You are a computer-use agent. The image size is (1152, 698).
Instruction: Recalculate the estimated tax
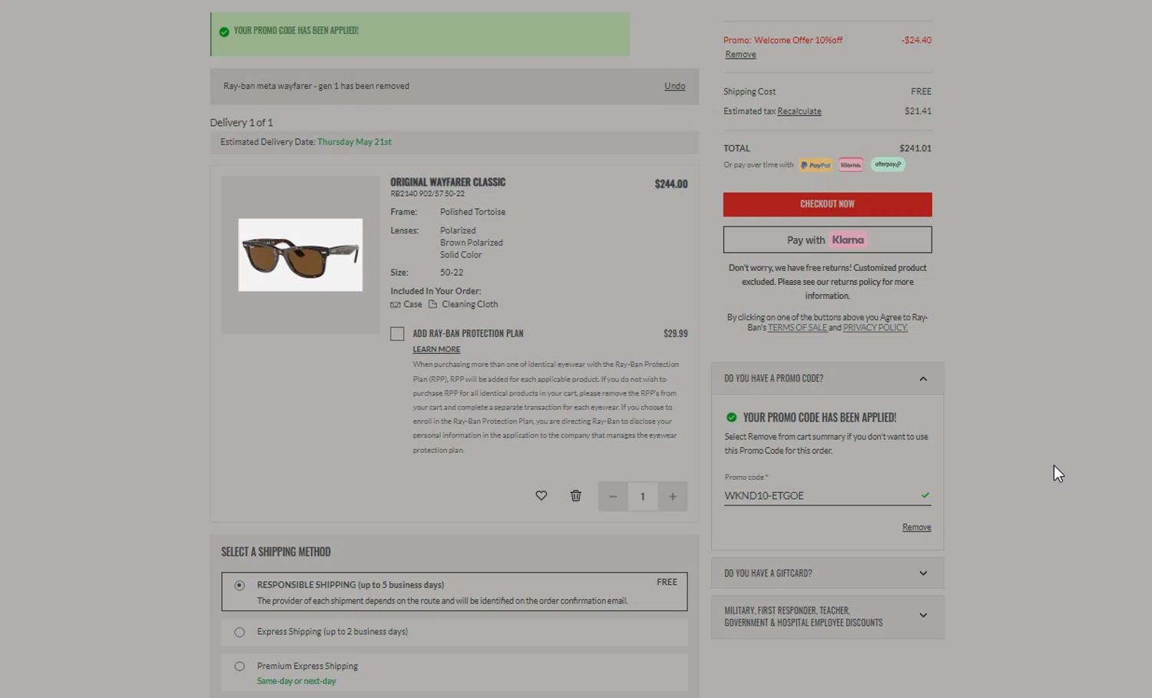[799, 111]
